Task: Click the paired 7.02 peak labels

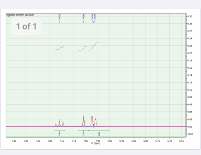Action: pyautogui.click(x=94, y=18)
